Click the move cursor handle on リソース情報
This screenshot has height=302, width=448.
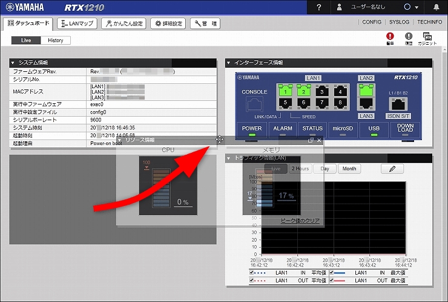click(x=219, y=140)
